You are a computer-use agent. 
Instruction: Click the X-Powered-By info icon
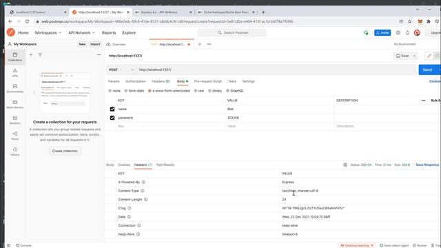143,182
